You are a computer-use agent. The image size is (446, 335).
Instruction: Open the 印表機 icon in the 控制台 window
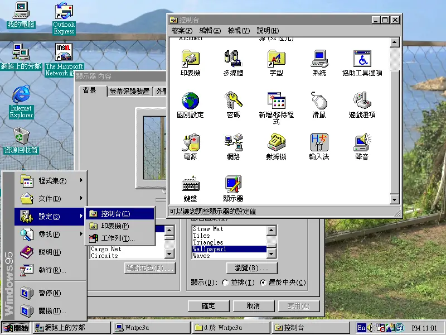[190, 63]
